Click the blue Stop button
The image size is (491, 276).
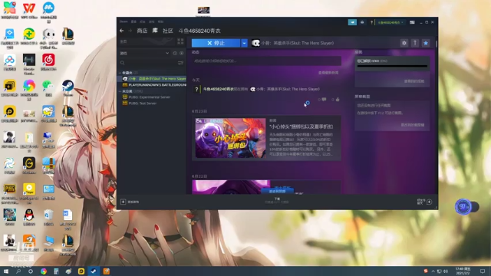point(216,43)
